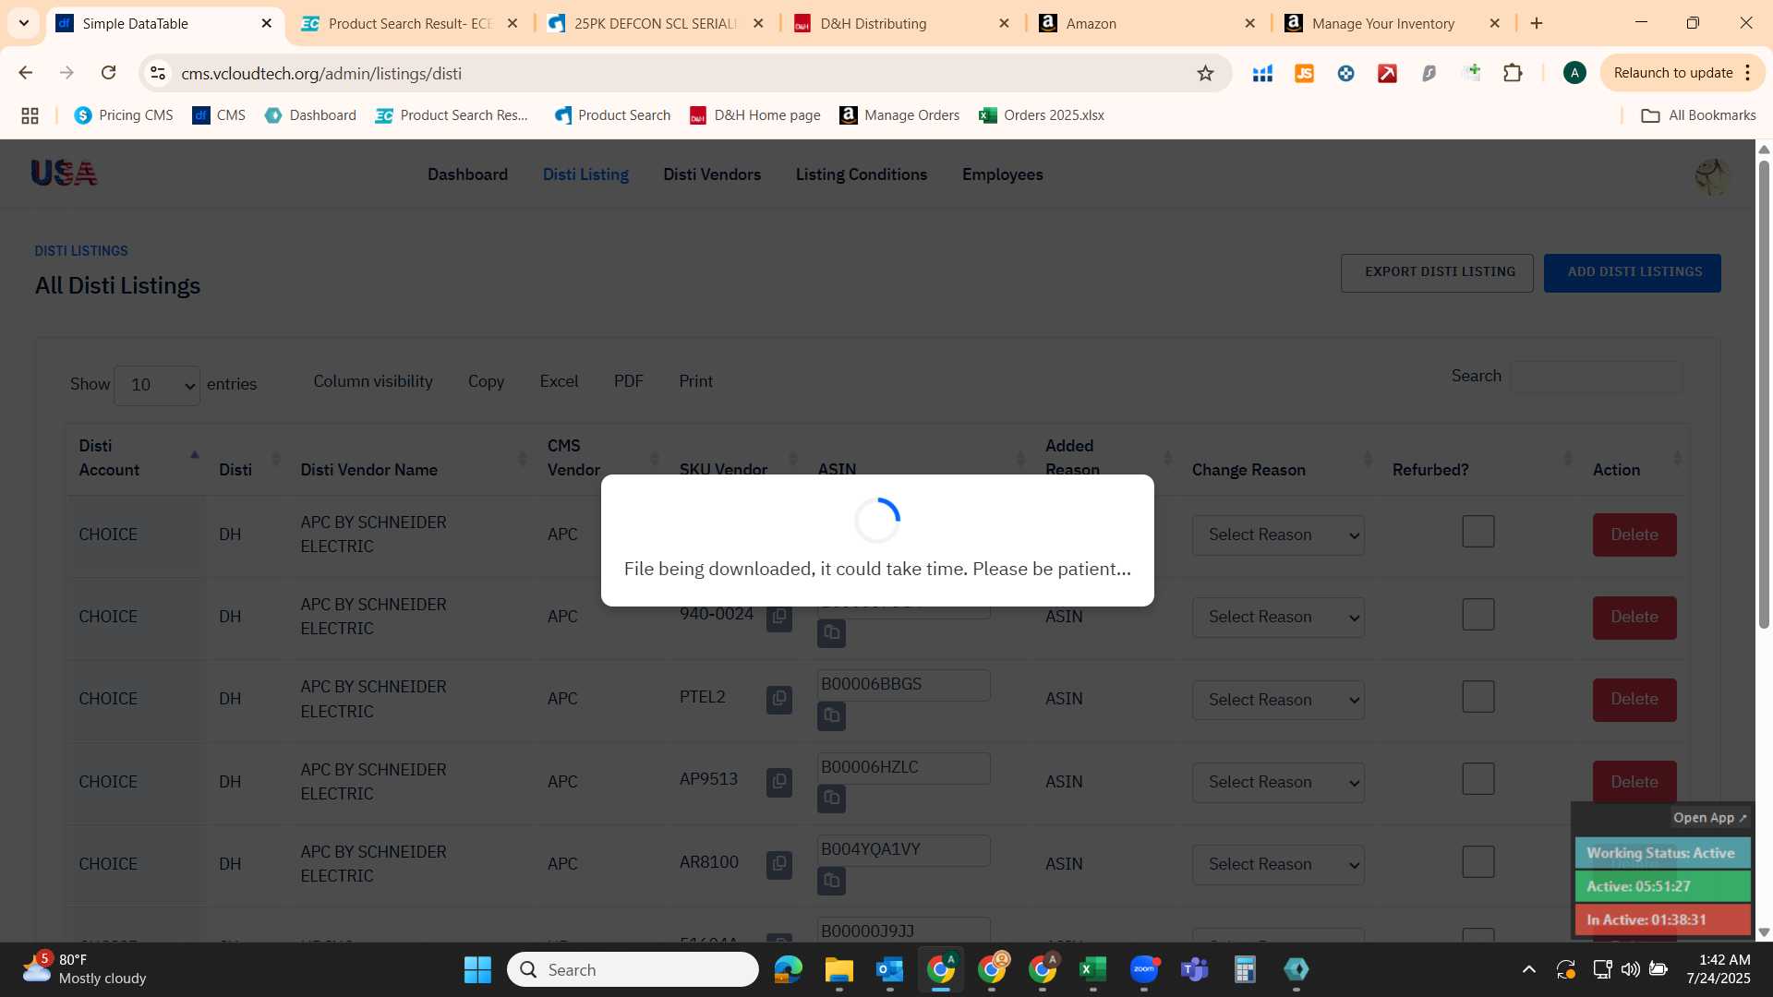The image size is (1773, 997).
Task: Open the browser extensions puzzle icon
Action: 1513,73
